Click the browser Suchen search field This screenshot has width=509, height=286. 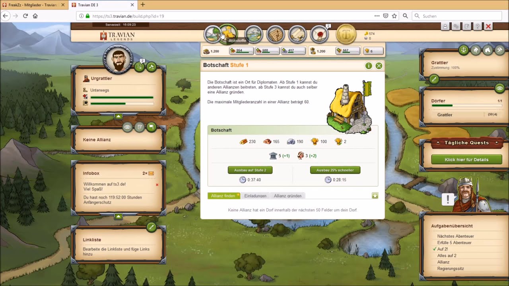coord(457,16)
